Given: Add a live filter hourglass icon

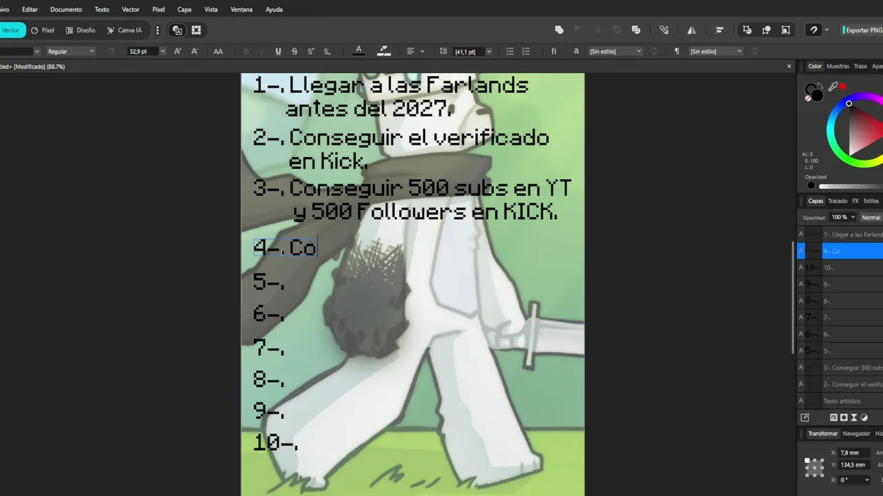Looking at the screenshot, I should (854, 417).
